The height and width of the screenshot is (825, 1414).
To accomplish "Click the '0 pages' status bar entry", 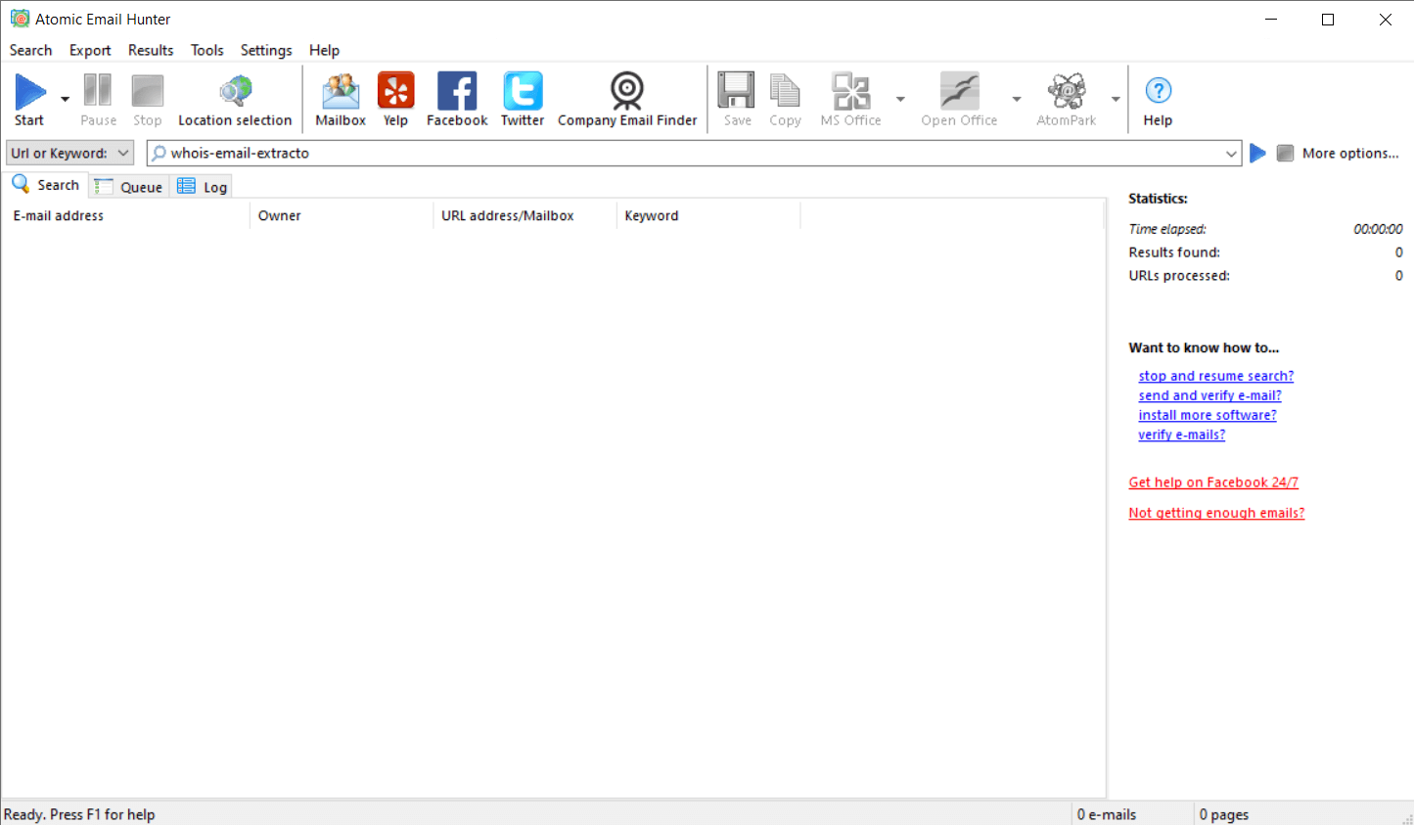I will click(x=1224, y=814).
